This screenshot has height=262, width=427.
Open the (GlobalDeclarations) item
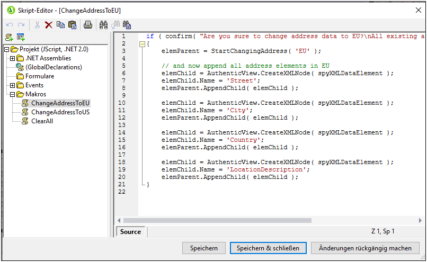[54, 67]
